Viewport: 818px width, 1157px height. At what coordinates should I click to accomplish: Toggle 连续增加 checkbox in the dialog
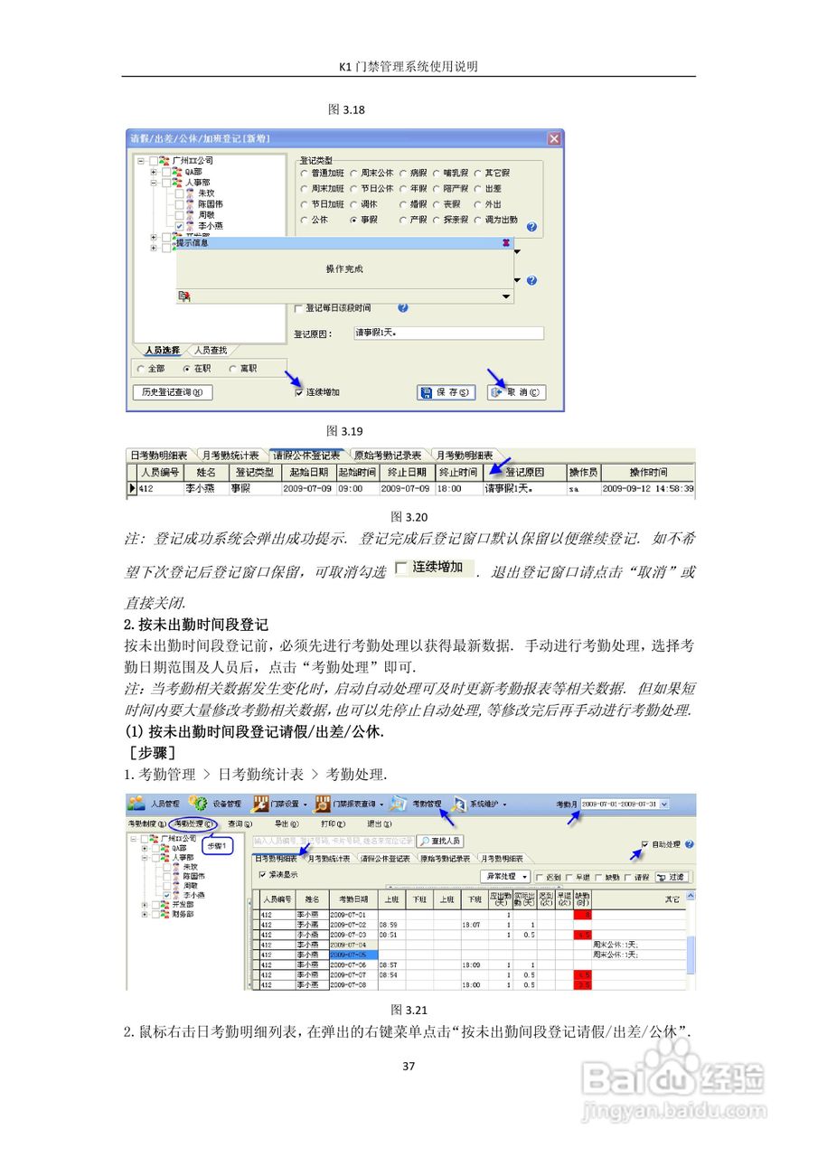pos(299,392)
